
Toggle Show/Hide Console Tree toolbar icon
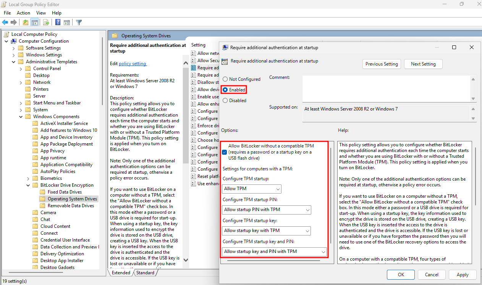pos(35,22)
